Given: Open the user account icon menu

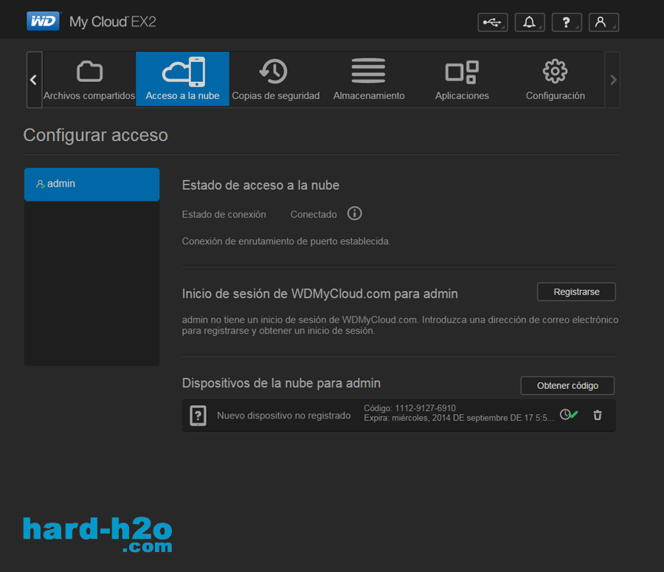Looking at the screenshot, I should (x=604, y=22).
